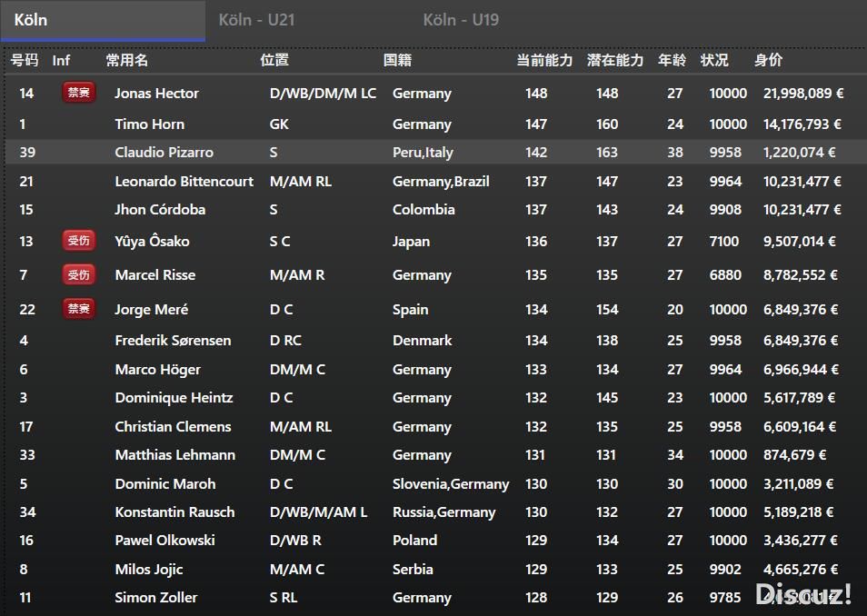This screenshot has width=867, height=616.
Task: Click Dominic Maroh's nationality Slovenia,Germany
Action: pyautogui.click(x=451, y=484)
